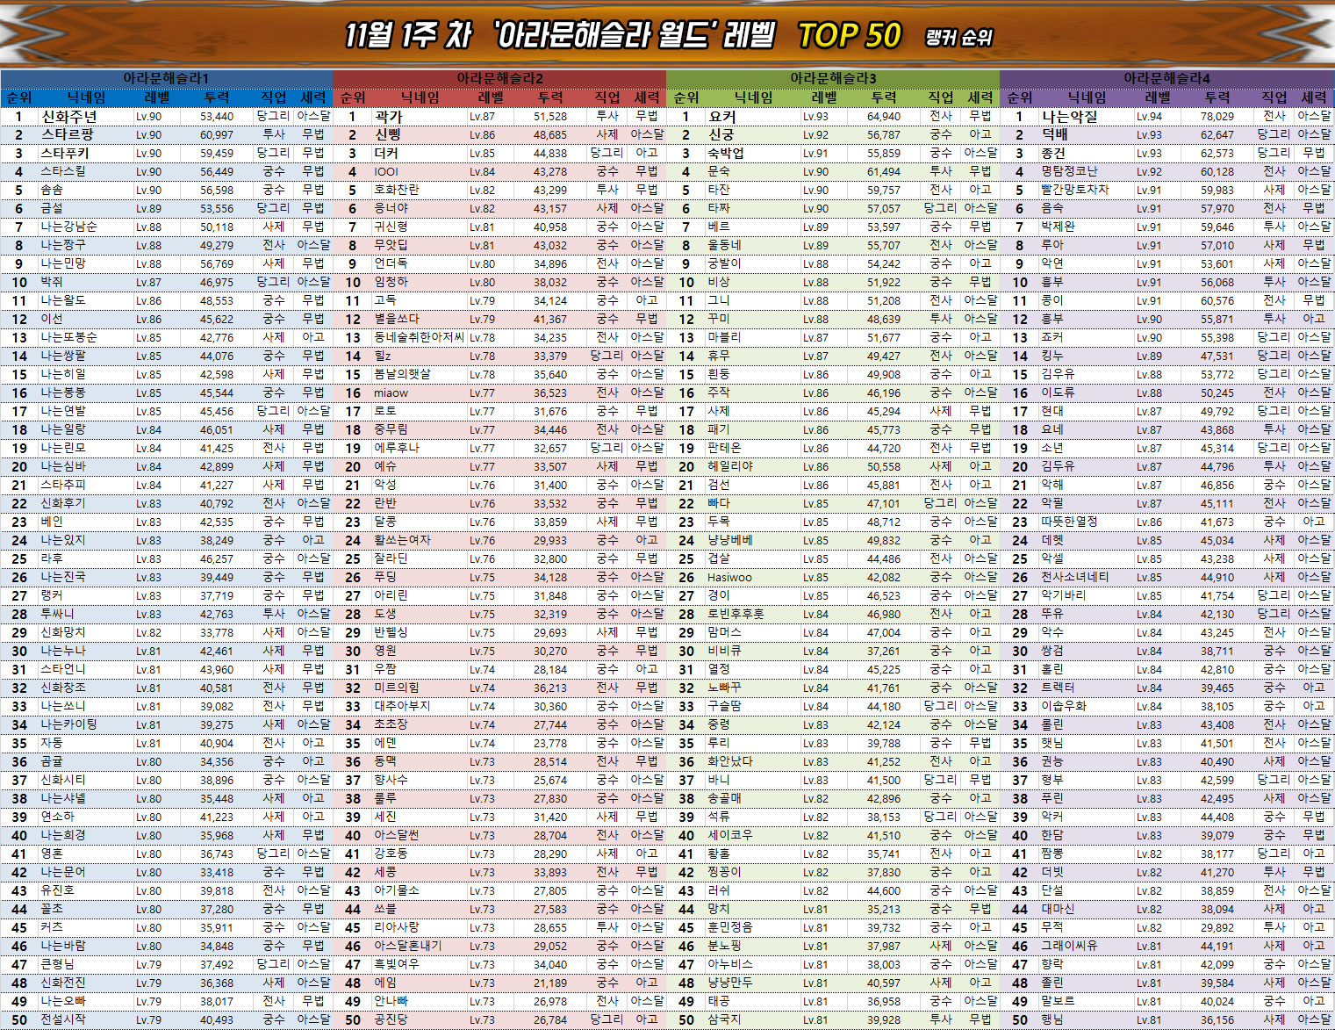Click the nickname 요커 in 아라문해슬라3

coord(722,116)
